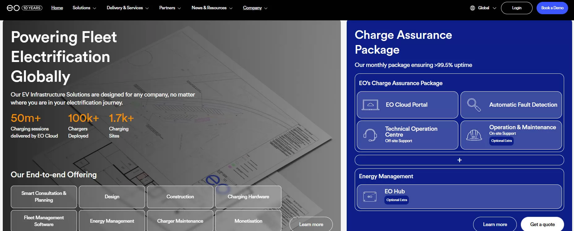Click the 'EO's Charge Assurance Package' heading
This screenshot has height=231, width=574.
(x=401, y=83)
